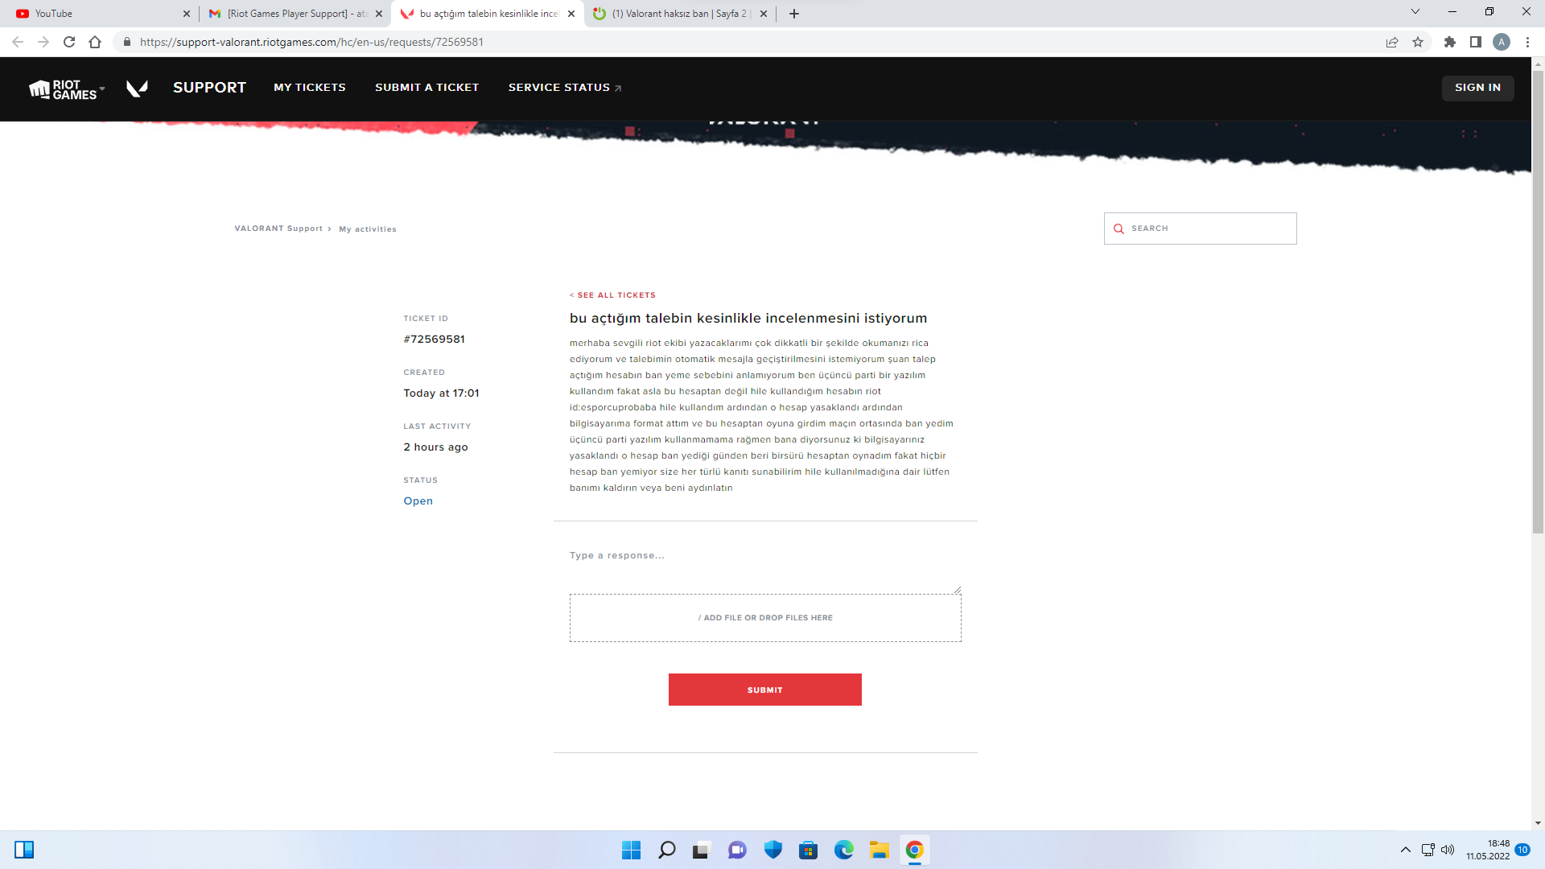Viewport: 1545px width, 869px height.
Task: Open the Chrome tab search dropdown
Action: point(1415,12)
